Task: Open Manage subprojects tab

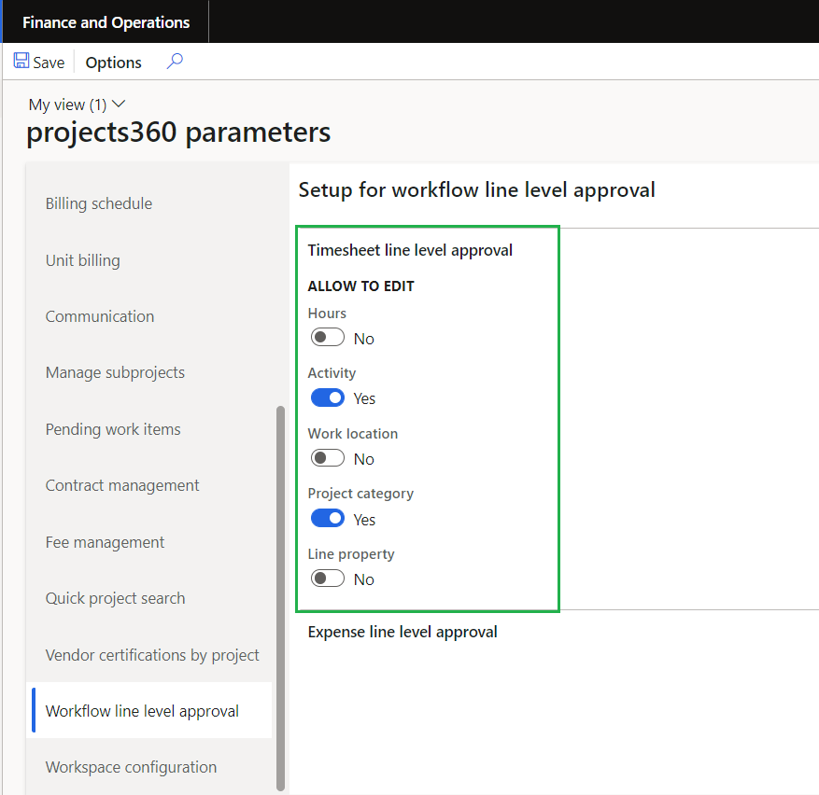Action: pos(115,372)
